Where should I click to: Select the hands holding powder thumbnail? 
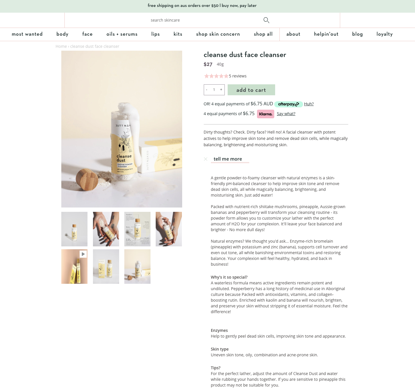coord(106,229)
